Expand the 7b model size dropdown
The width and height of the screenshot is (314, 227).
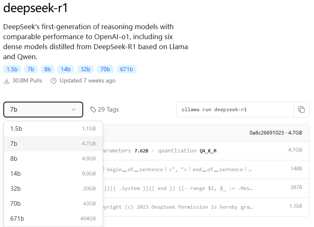[x=43, y=110]
